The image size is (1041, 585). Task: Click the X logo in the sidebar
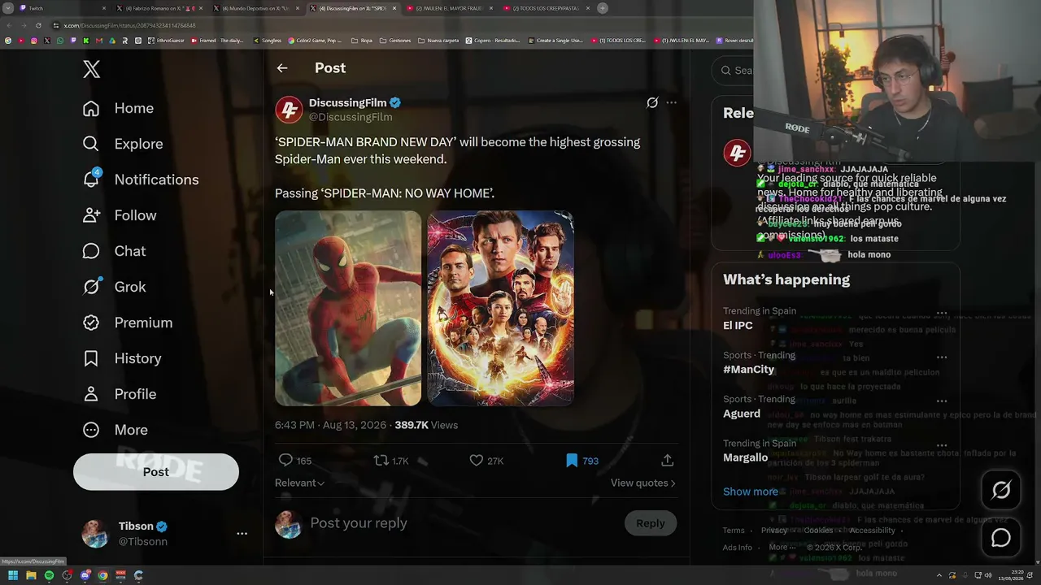click(x=92, y=70)
